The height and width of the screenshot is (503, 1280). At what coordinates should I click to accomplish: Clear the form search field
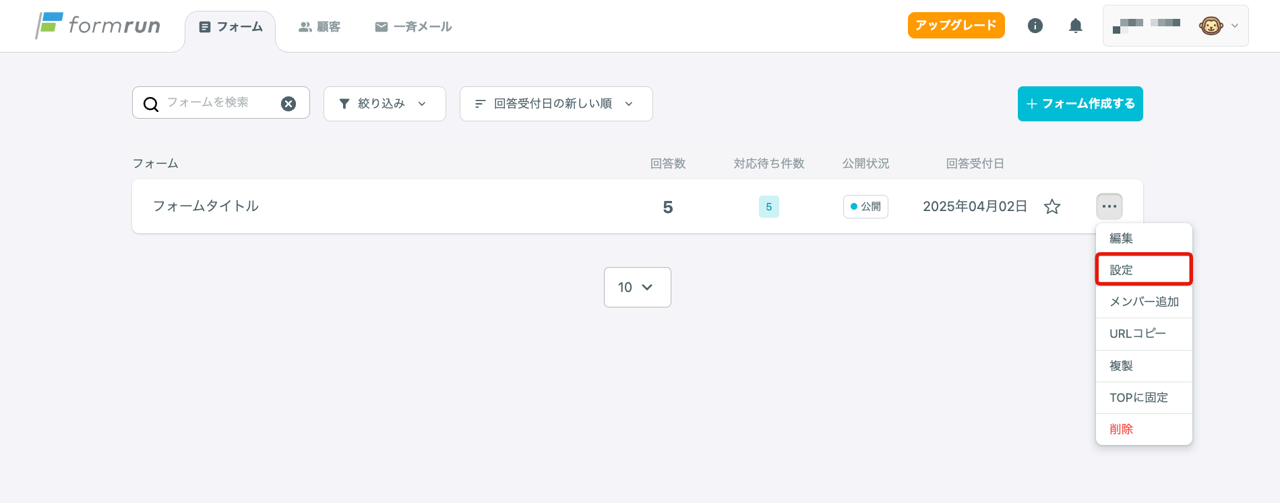click(288, 104)
